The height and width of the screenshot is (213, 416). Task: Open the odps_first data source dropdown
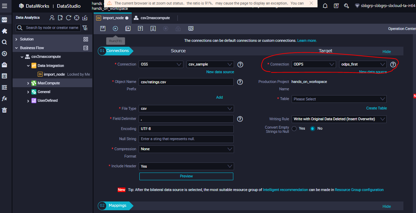point(363,64)
